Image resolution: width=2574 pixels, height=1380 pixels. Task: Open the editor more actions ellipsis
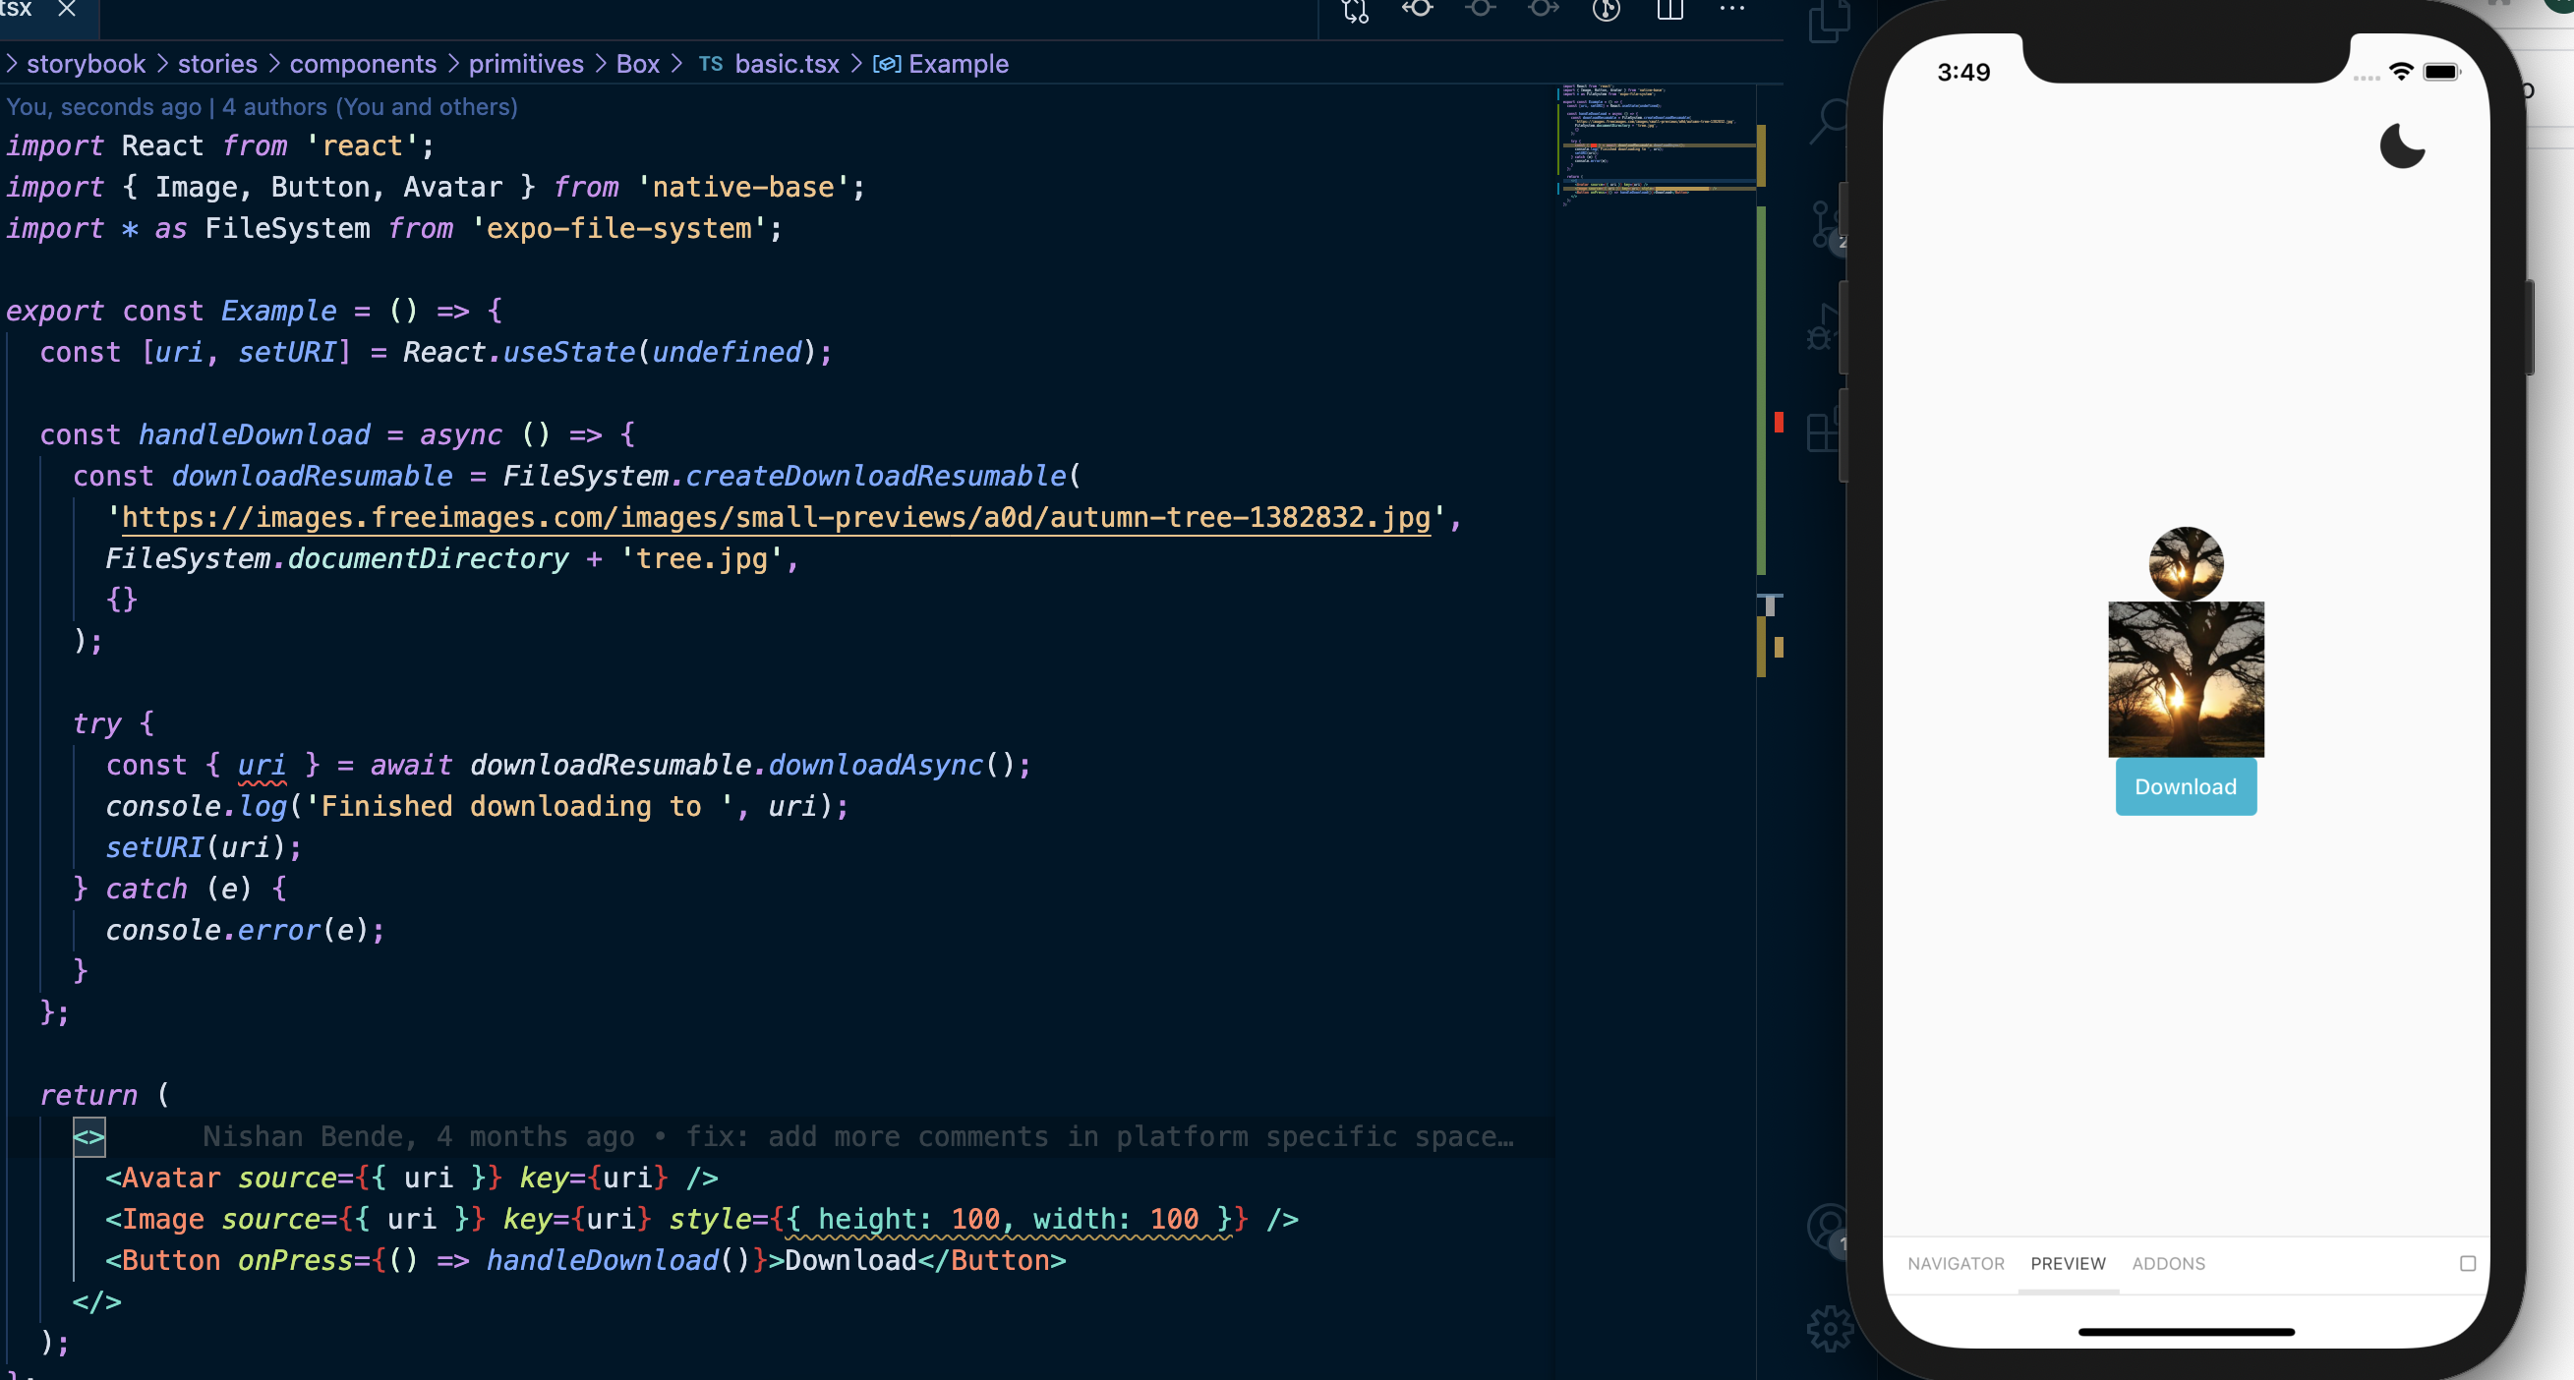1731,9
